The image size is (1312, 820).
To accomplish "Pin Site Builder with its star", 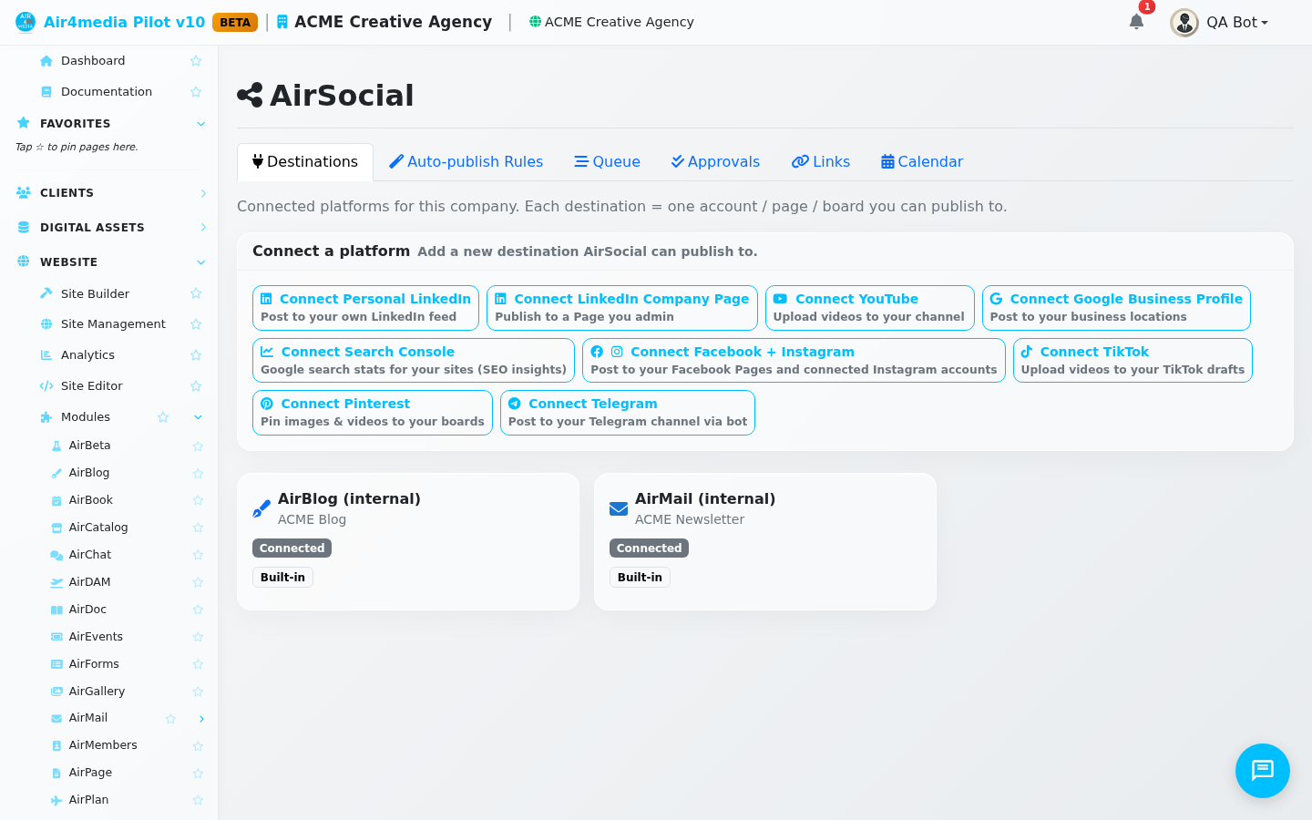I will tap(196, 293).
